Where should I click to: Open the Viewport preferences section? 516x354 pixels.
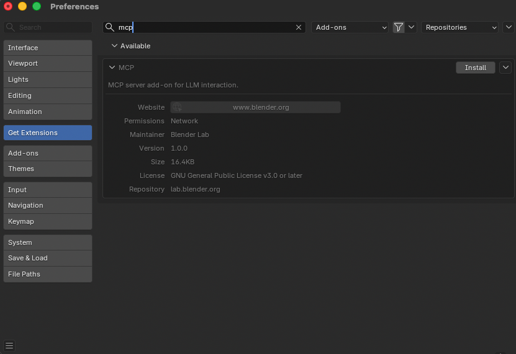(48, 63)
